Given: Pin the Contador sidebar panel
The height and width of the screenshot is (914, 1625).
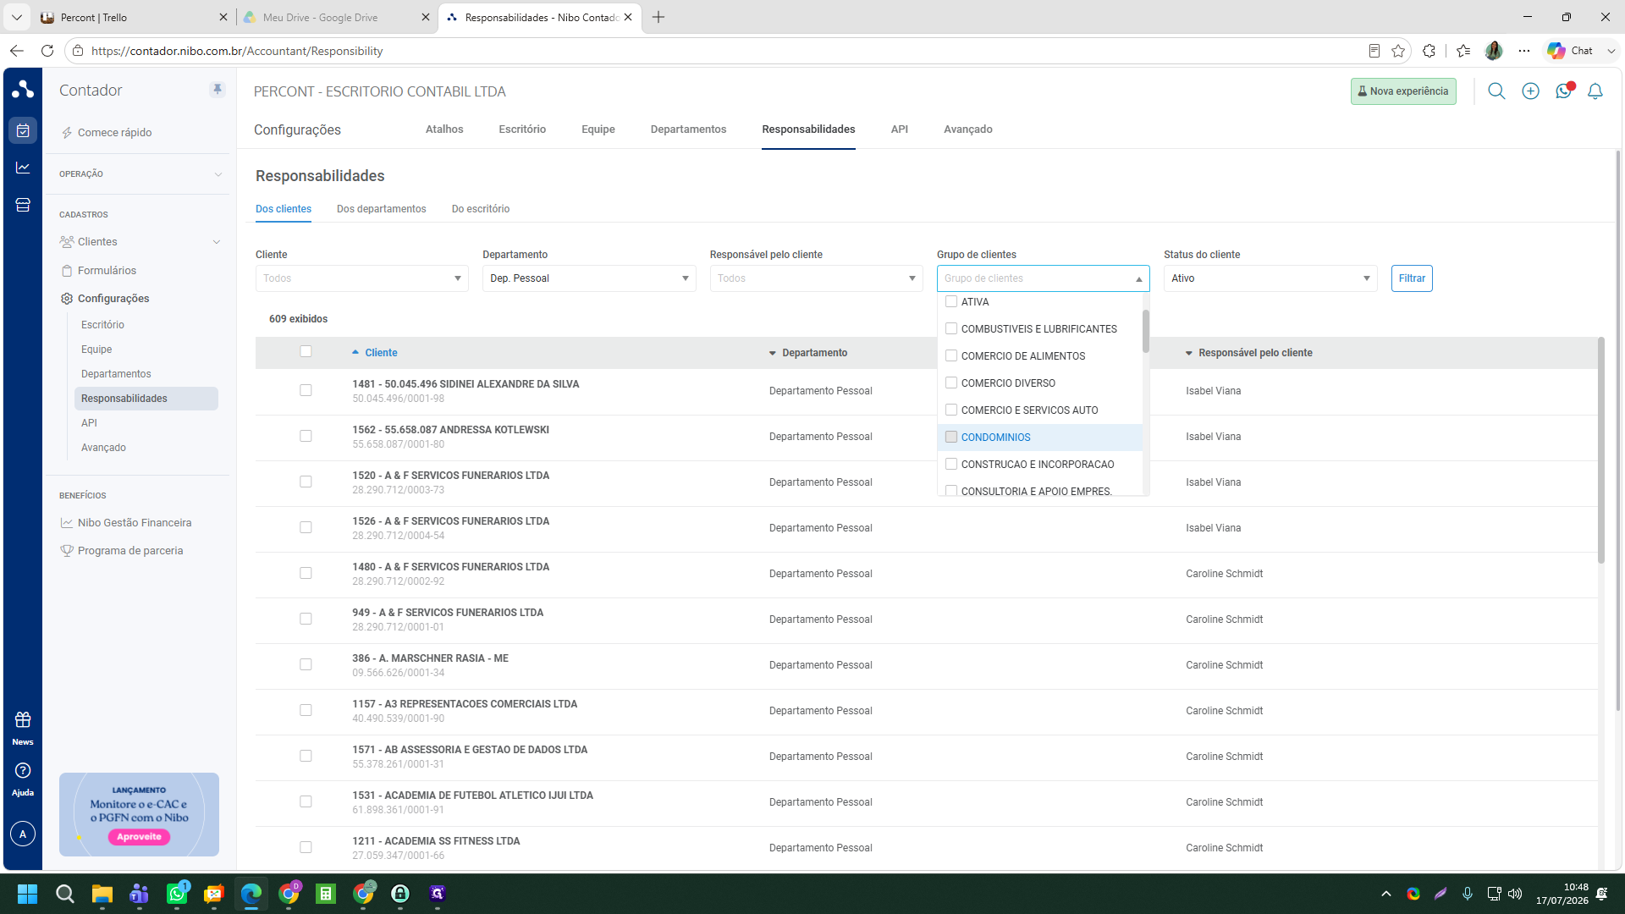Looking at the screenshot, I should click(218, 90).
